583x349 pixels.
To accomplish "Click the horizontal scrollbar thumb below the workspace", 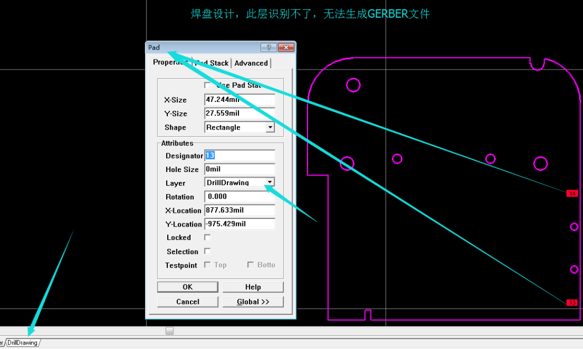I will point(169,331).
